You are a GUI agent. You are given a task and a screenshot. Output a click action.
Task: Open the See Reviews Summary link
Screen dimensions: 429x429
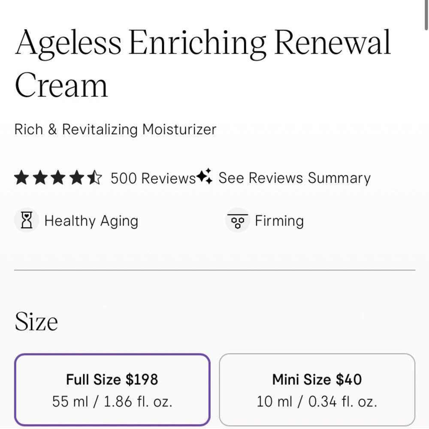(x=294, y=178)
